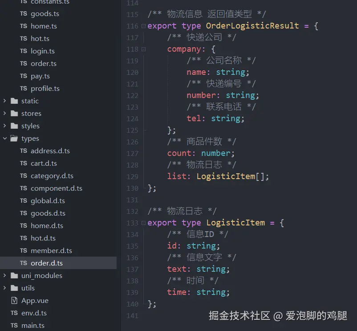The image size is (357, 331).
Task: Select component.d.ts file
Action: pos(57,188)
